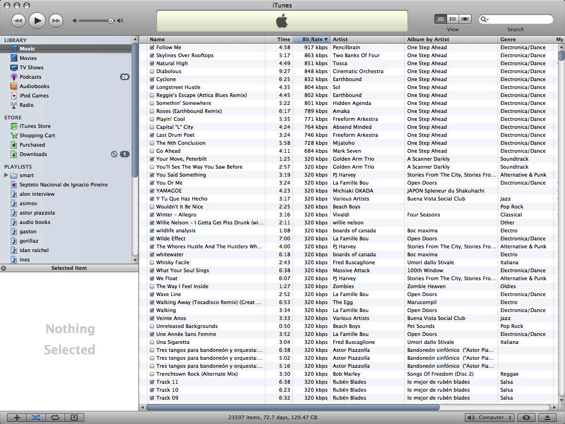Expand the smart playlists folder
The height and width of the screenshot is (424, 565).
(x=6, y=175)
